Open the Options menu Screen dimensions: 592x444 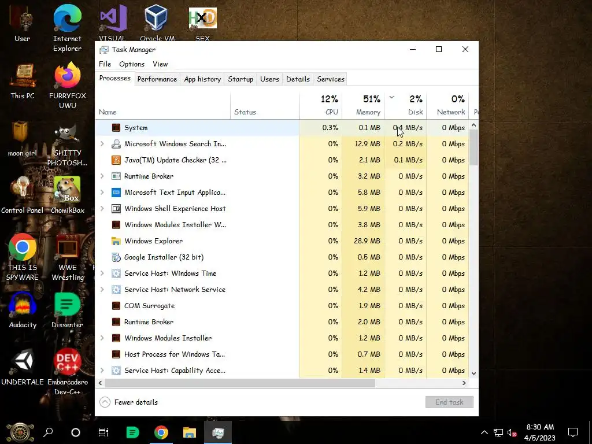(132, 64)
